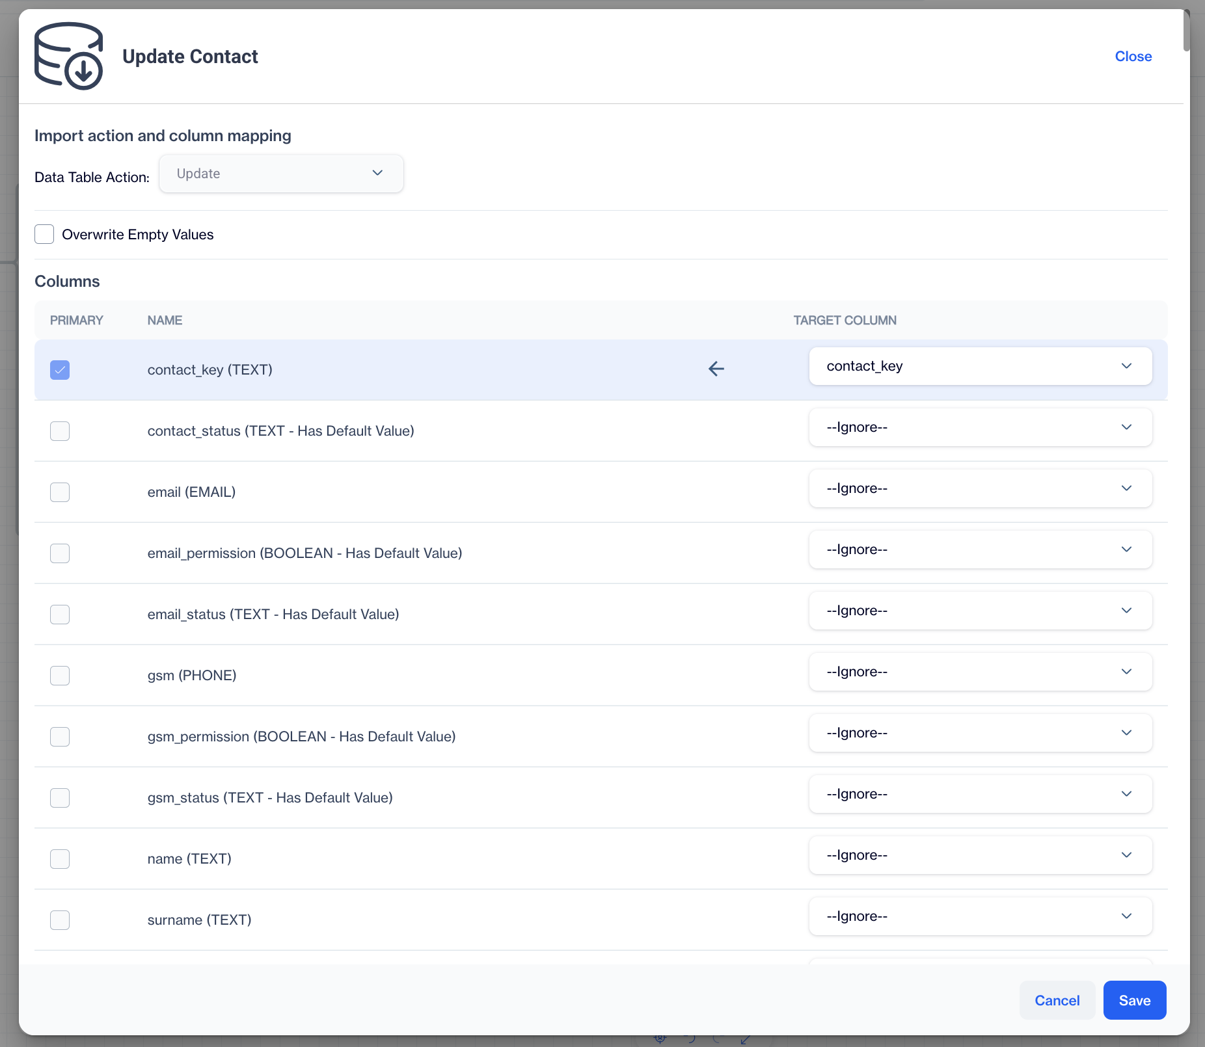This screenshot has height=1047, width=1205.
Task: Open email_permission target column dropdown
Action: [980, 550]
